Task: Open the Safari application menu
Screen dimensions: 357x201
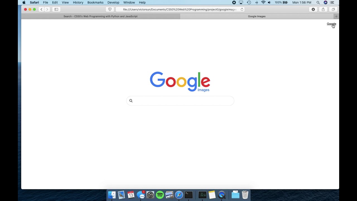Action: [34, 3]
